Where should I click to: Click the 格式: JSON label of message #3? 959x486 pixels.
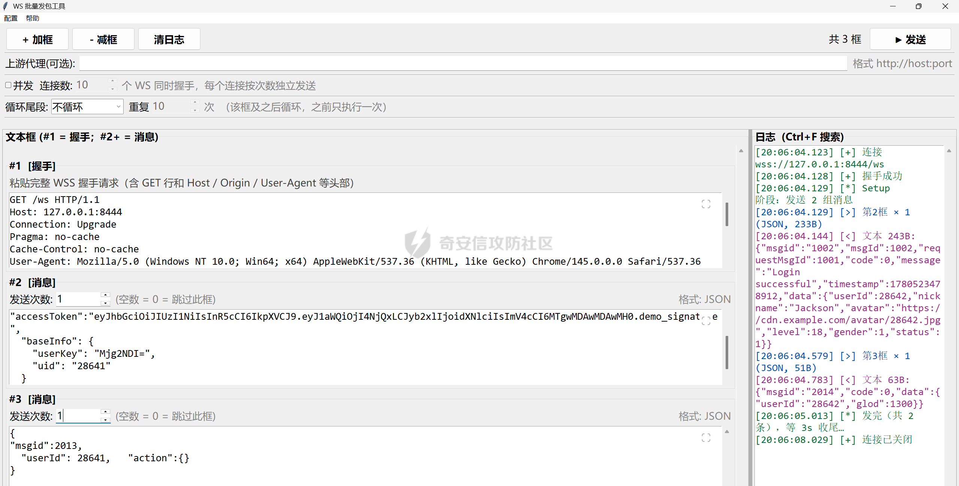tap(704, 416)
